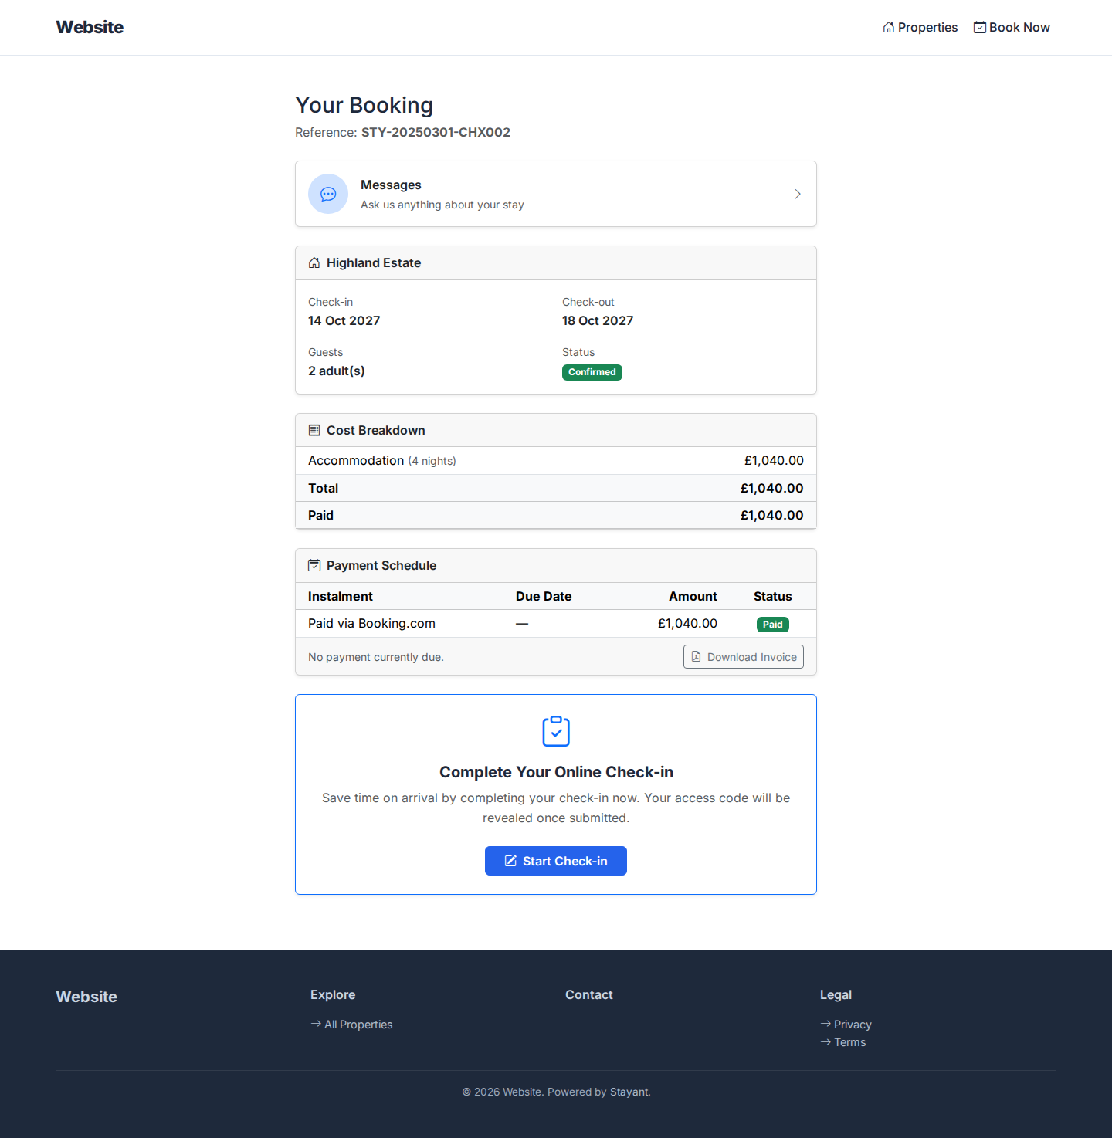1112x1138 pixels.
Task: Click the Messages chat bubble icon
Action: (x=328, y=194)
